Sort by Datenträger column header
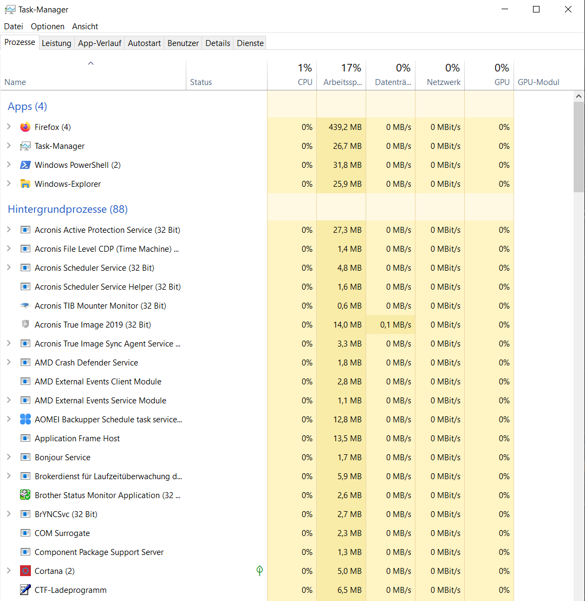Image resolution: width=585 pixels, height=601 pixels. coord(391,75)
